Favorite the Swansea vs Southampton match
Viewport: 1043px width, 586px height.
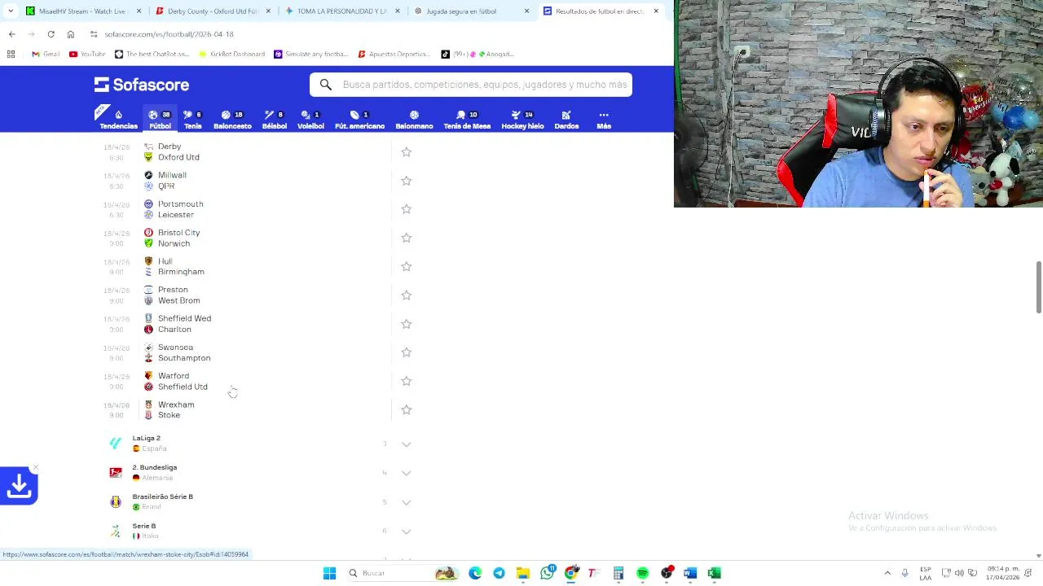click(x=407, y=352)
